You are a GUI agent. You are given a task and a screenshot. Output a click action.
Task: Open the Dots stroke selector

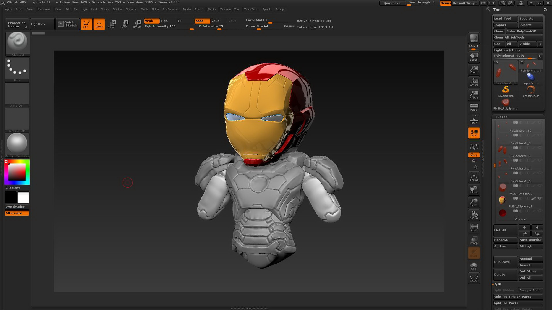coord(17,69)
